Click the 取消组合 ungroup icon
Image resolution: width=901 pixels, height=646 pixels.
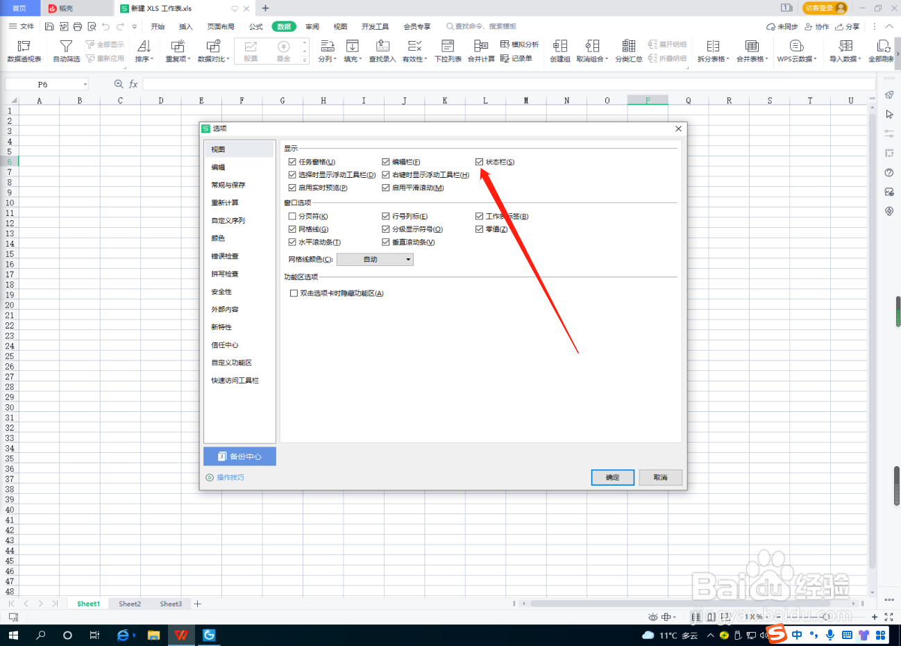coord(592,46)
